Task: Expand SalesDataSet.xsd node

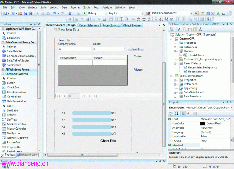Action: tap(175, 92)
